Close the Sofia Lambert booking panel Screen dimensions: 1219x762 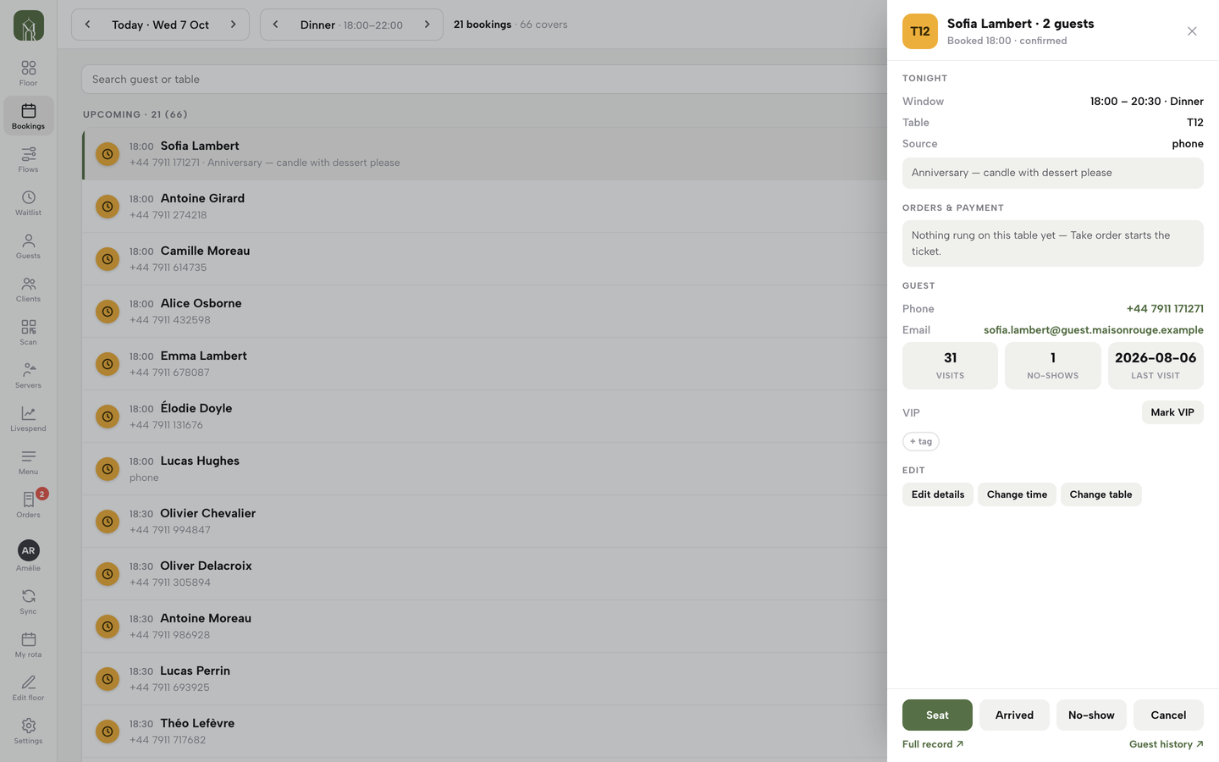pos(1192,31)
